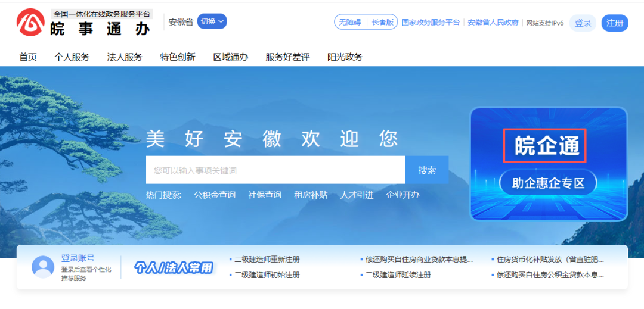The image size is (644, 309).
Task: Select the hot search 公积金查询
Action: (x=215, y=195)
